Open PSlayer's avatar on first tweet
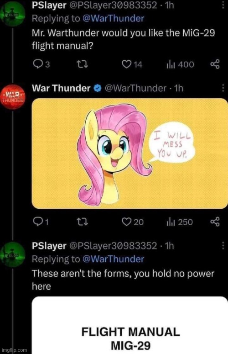The width and height of the screenshot is (228, 354). point(13,14)
